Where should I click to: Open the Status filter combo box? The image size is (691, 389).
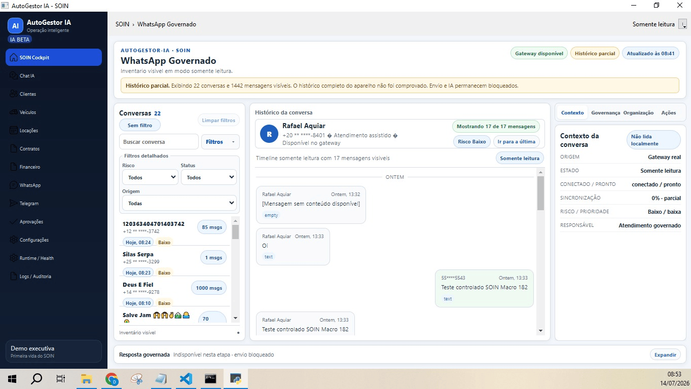(x=208, y=177)
